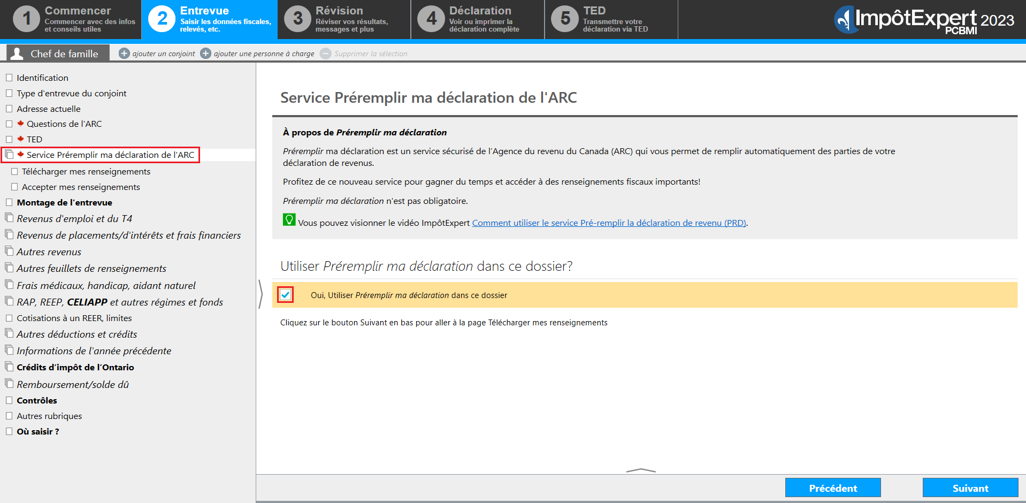Screen dimensions: 1026x503
Task: Click the green lightbulb tip icon
Action: tap(289, 220)
